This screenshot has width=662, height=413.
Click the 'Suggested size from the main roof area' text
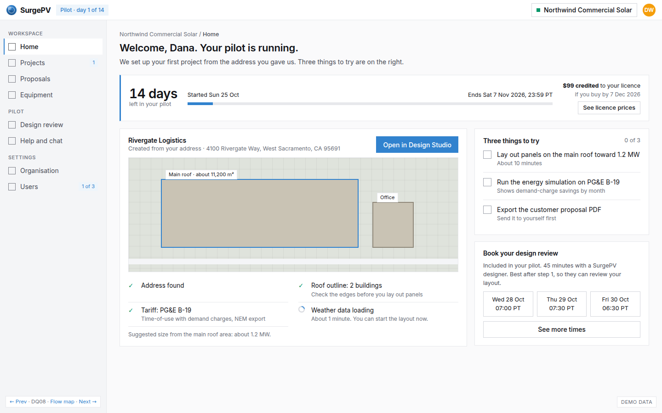[200, 335]
